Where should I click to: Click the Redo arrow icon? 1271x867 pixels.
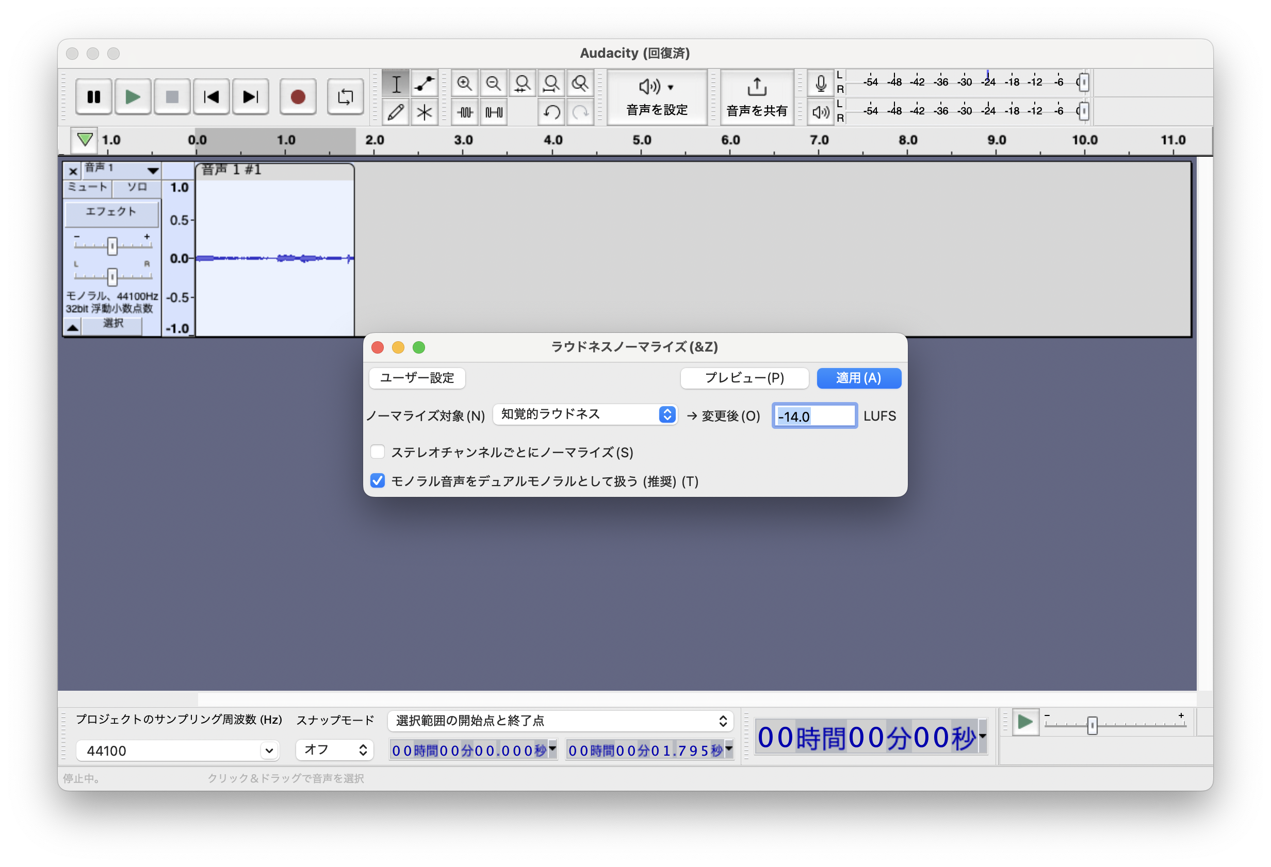(580, 112)
